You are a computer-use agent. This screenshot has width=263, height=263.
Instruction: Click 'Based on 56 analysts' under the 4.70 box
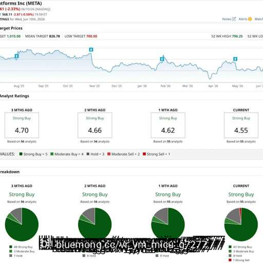(22, 141)
